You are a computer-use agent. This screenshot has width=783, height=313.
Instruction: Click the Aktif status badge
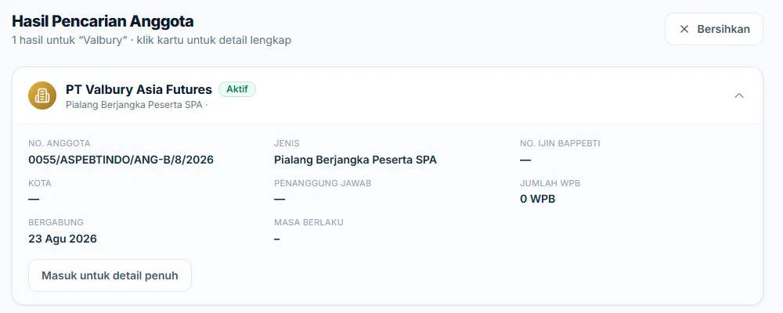(x=237, y=89)
